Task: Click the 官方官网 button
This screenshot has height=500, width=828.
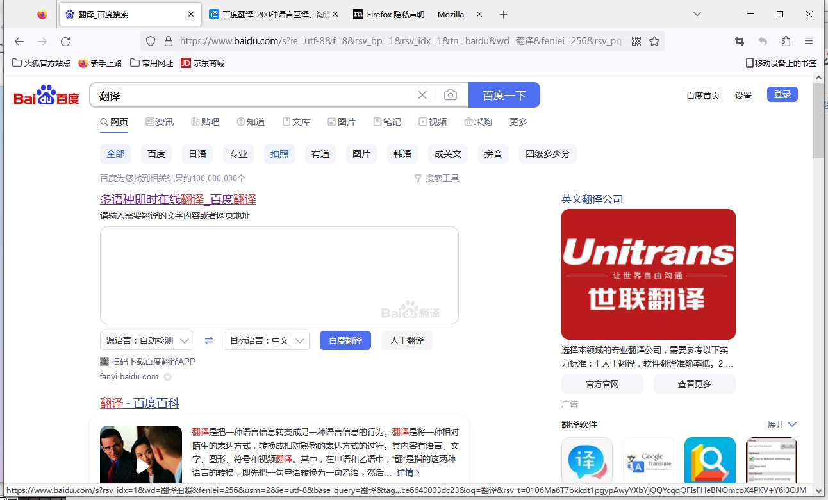Action: [602, 384]
